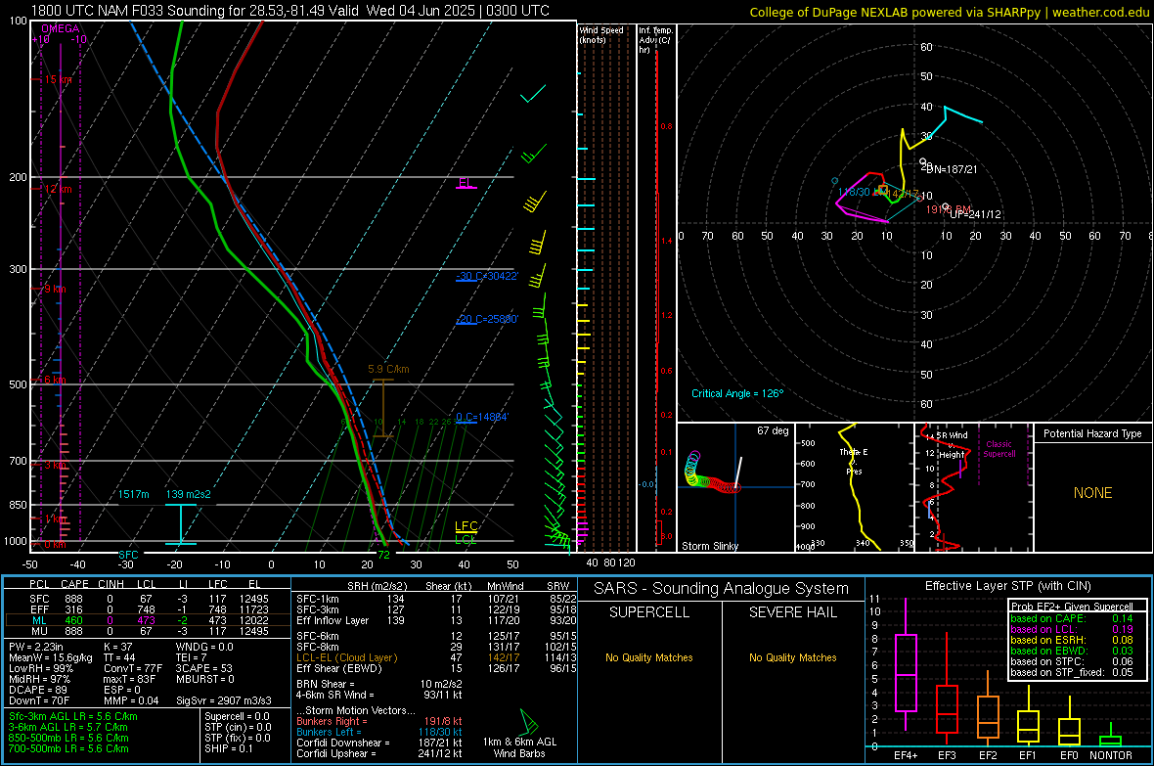Viewport: 1154px width, 766px height.
Task: Select the EFF parcel row in the table
Action: [148, 609]
